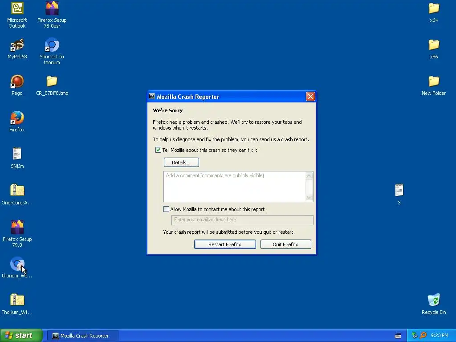Close the Mozilla Crash Reporter dialog
Image resolution: width=456 pixels, height=342 pixels.
click(x=310, y=97)
